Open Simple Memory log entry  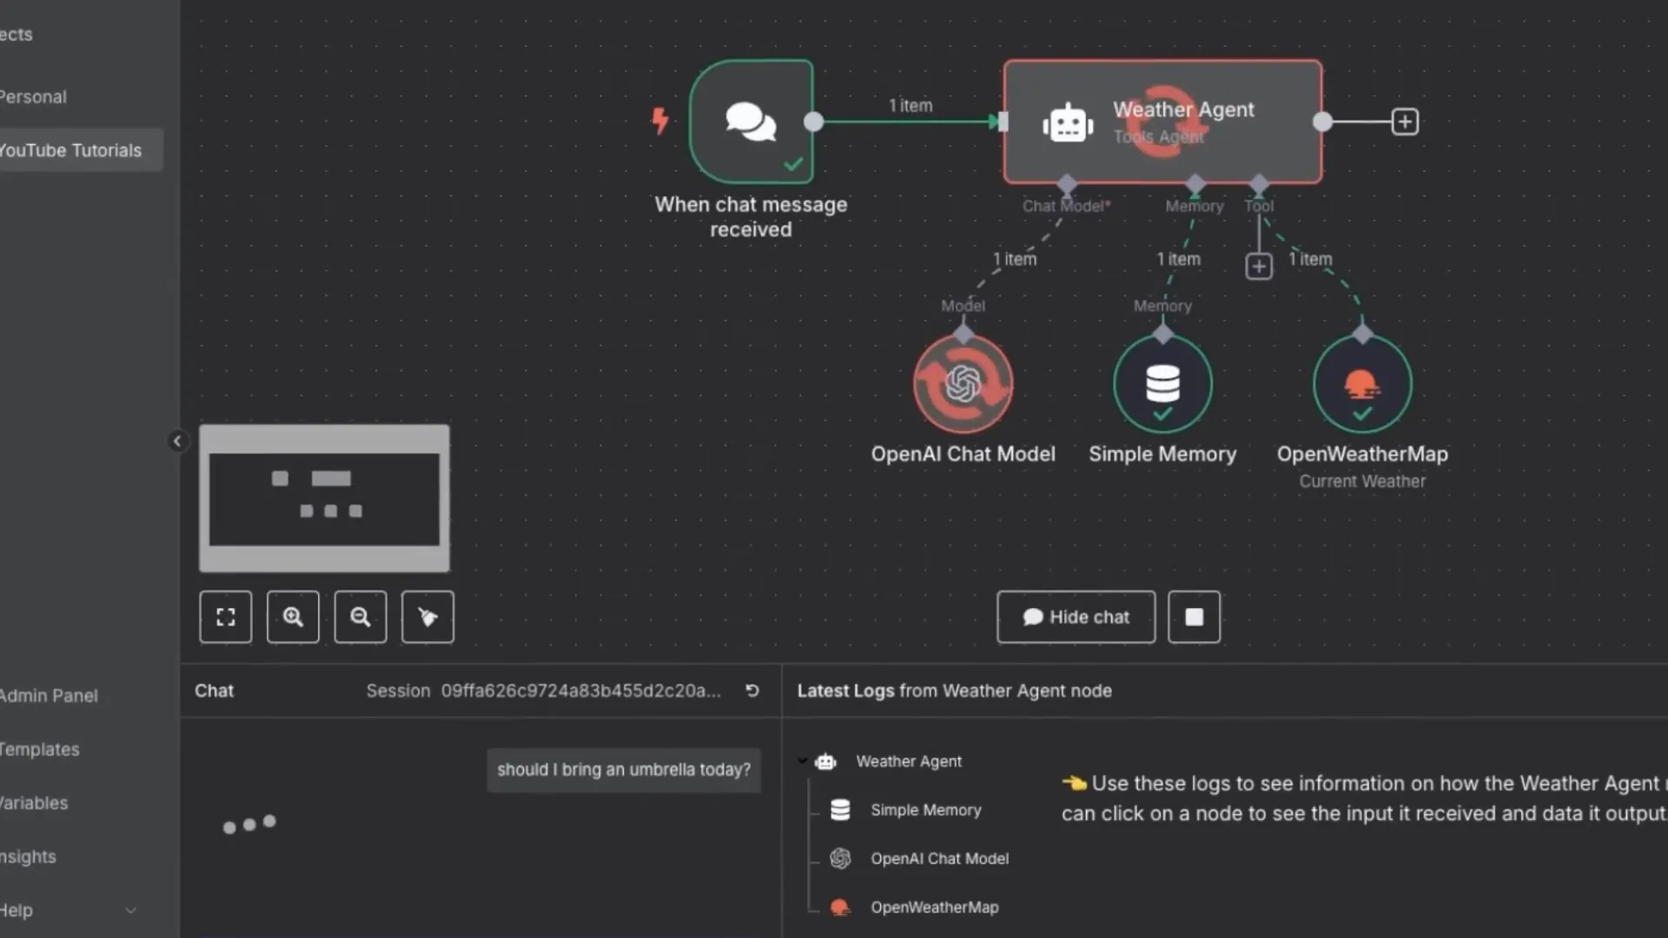(925, 809)
